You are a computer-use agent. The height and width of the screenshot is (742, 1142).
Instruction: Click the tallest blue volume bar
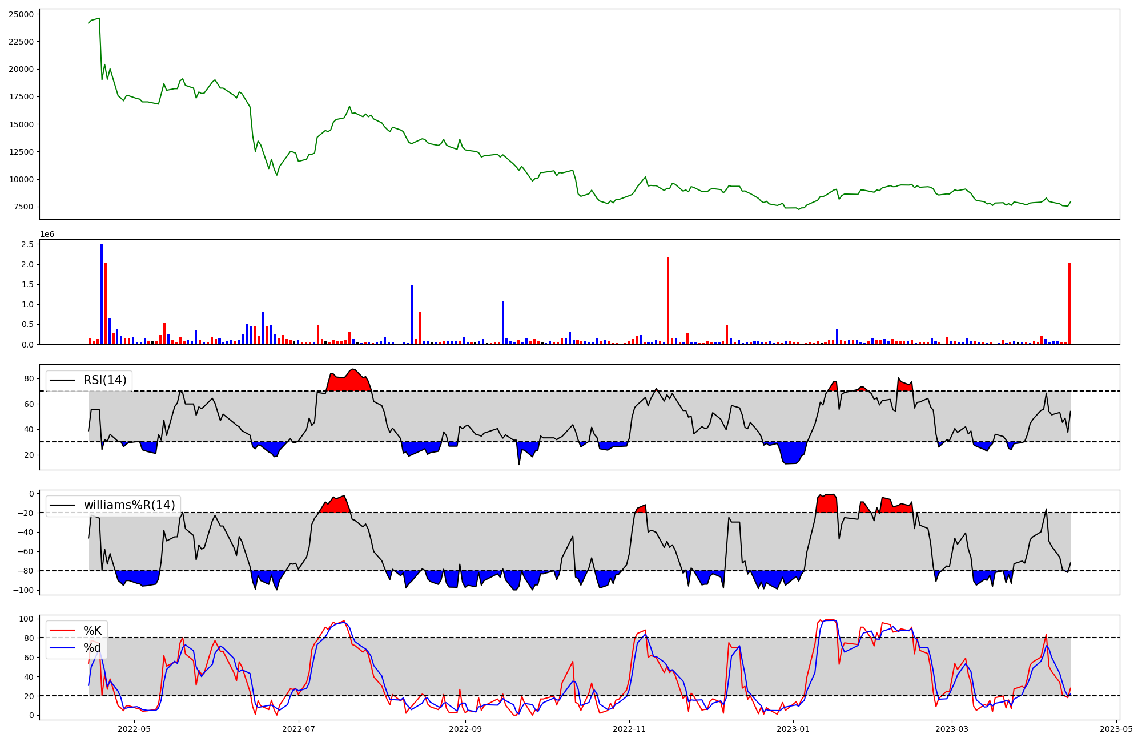pyautogui.click(x=102, y=295)
